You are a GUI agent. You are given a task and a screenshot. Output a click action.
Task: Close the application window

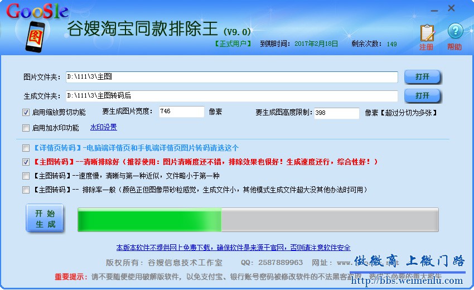pos(451,8)
